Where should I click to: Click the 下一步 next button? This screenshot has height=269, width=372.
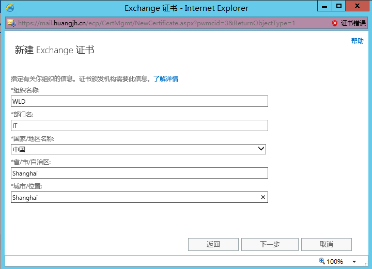pos(270,244)
